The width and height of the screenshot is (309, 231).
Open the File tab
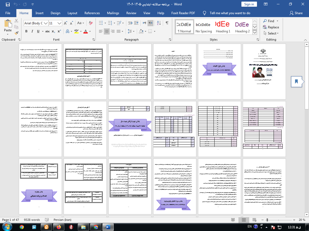[8, 13]
